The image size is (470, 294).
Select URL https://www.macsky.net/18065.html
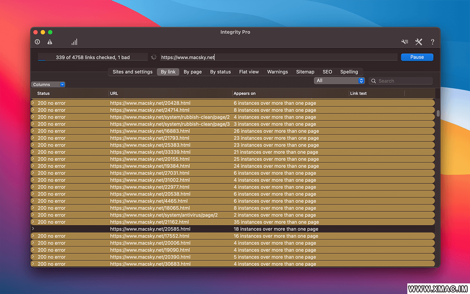150,208
